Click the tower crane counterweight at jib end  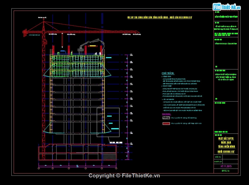[25, 33]
